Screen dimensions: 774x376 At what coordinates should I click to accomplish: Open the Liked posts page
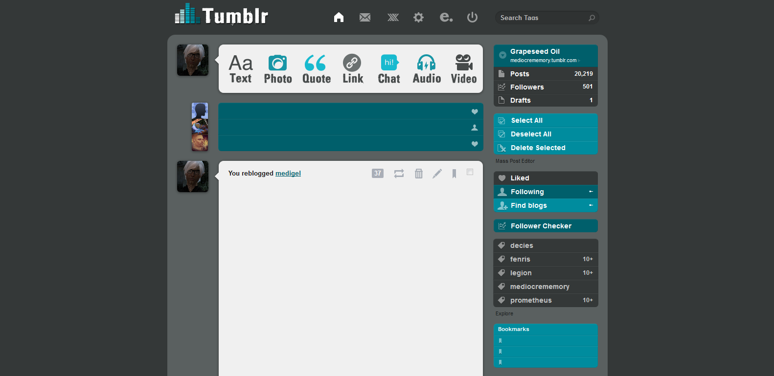(x=546, y=178)
